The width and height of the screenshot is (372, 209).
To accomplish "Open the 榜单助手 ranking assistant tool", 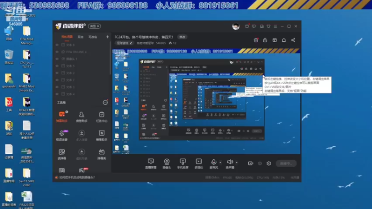I will [101, 135].
